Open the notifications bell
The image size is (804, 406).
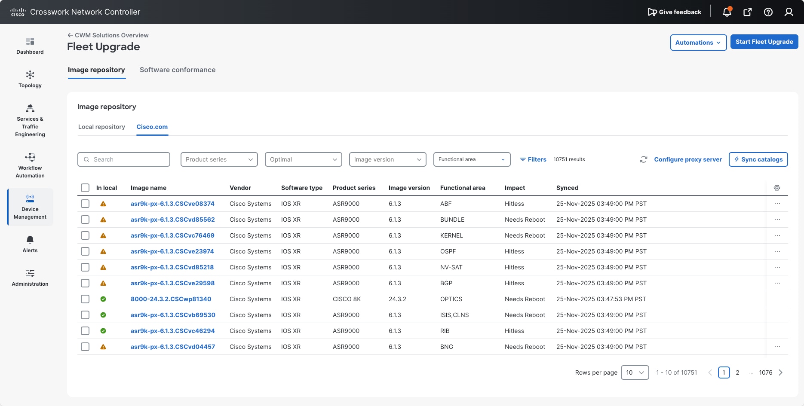[726, 12]
